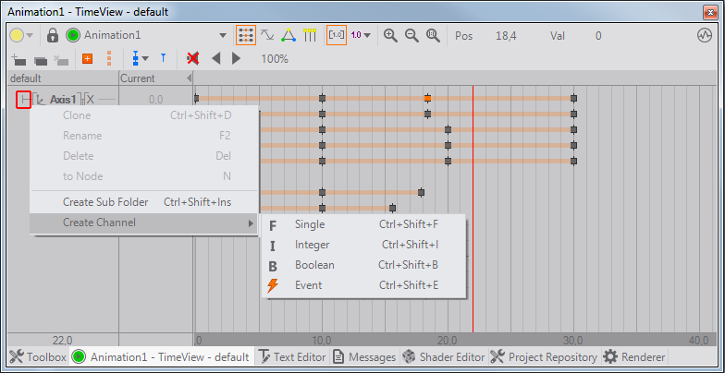This screenshot has height=373, width=725.
Task: Click the orange keyframe on Axis1 track
Action: point(427,98)
